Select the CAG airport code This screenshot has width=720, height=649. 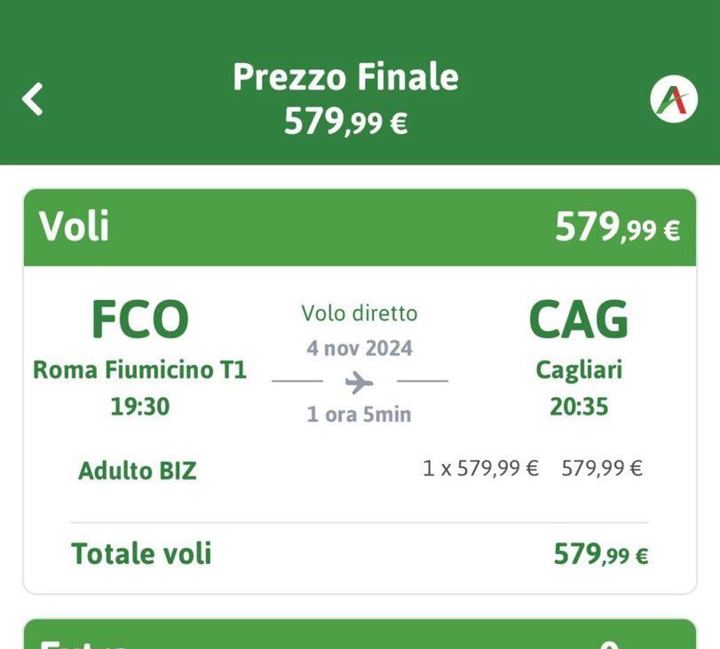coord(578,318)
